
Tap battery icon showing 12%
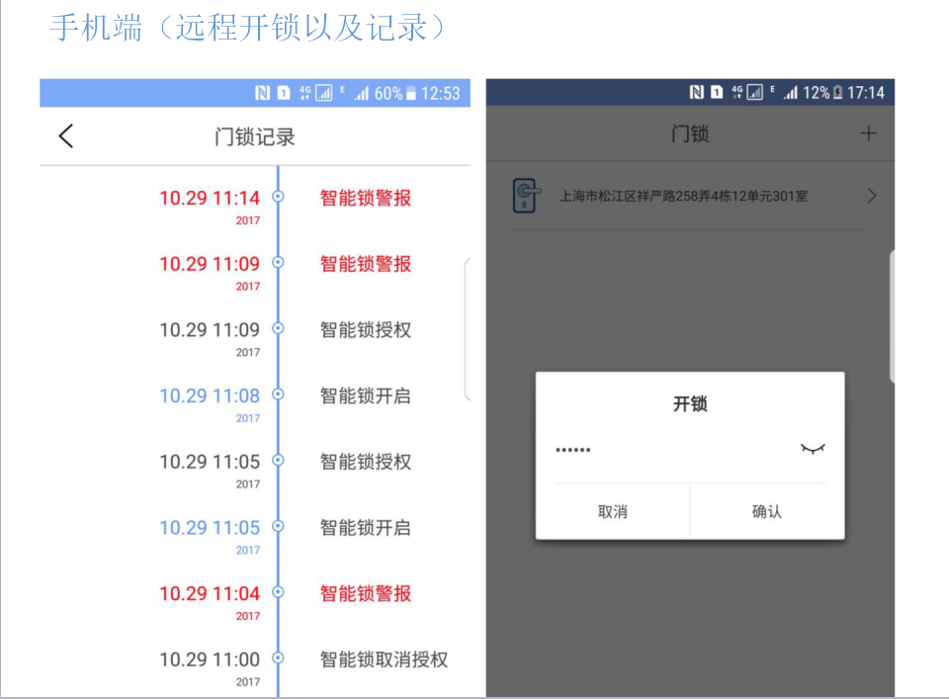pos(838,93)
